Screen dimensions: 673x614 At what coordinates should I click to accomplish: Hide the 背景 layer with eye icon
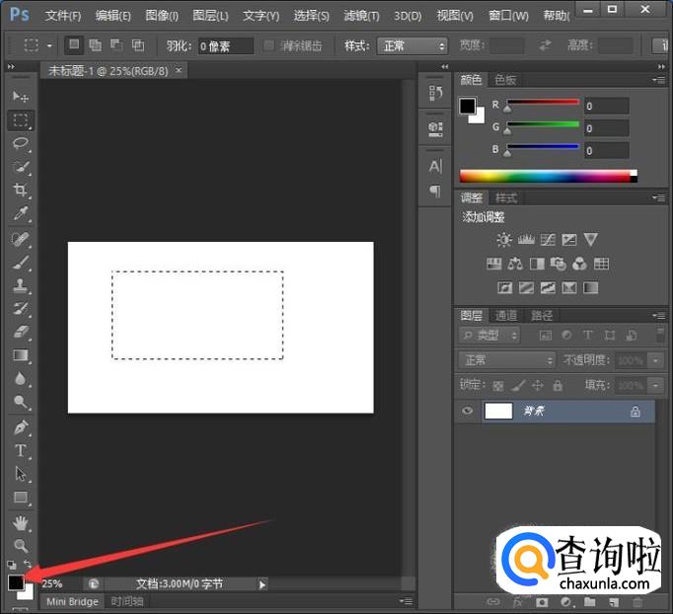coord(468,412)
